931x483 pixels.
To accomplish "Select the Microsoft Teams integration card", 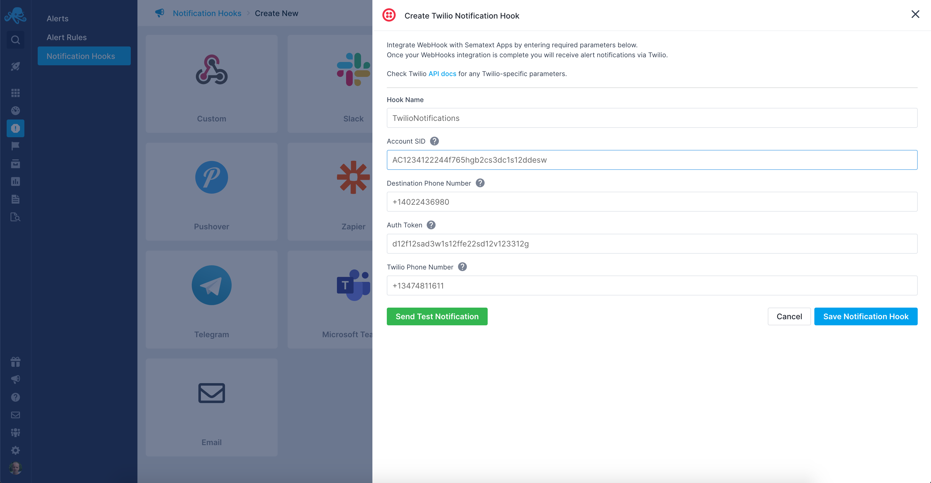I will [330, 299].
